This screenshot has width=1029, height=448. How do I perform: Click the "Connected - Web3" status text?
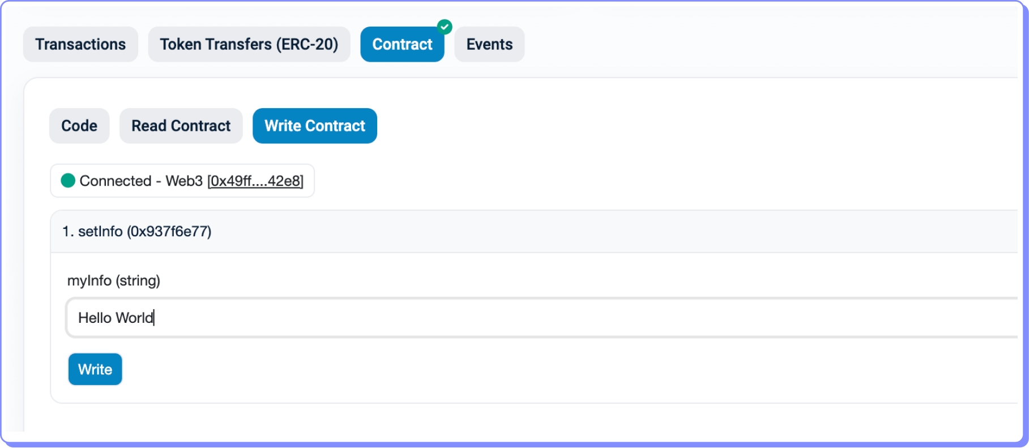click(x=141, y=181)
